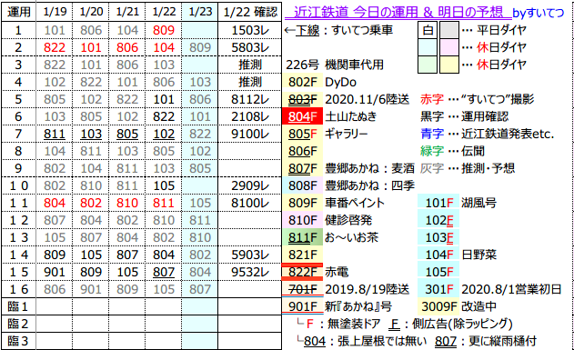This screenshot has width=574, height=350.
Task: Click the gray 平日ダイヤ legend swatch
Action: click(x=449, y=30)
